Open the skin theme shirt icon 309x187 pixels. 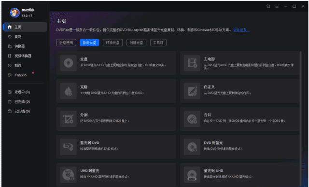[x=268, y=6]
